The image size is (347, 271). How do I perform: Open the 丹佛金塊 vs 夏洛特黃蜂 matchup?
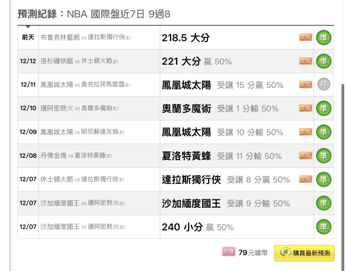(x=76, y=156)
